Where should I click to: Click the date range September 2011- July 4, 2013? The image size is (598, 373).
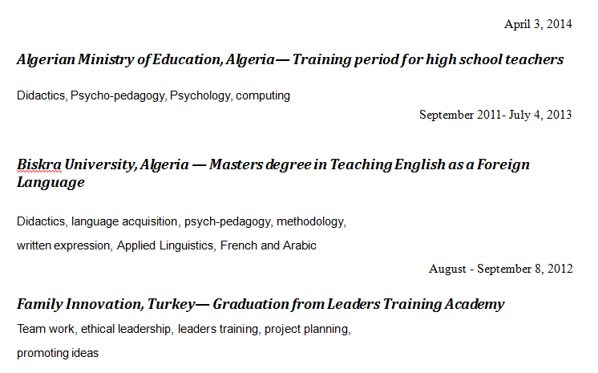click(495, 115)
